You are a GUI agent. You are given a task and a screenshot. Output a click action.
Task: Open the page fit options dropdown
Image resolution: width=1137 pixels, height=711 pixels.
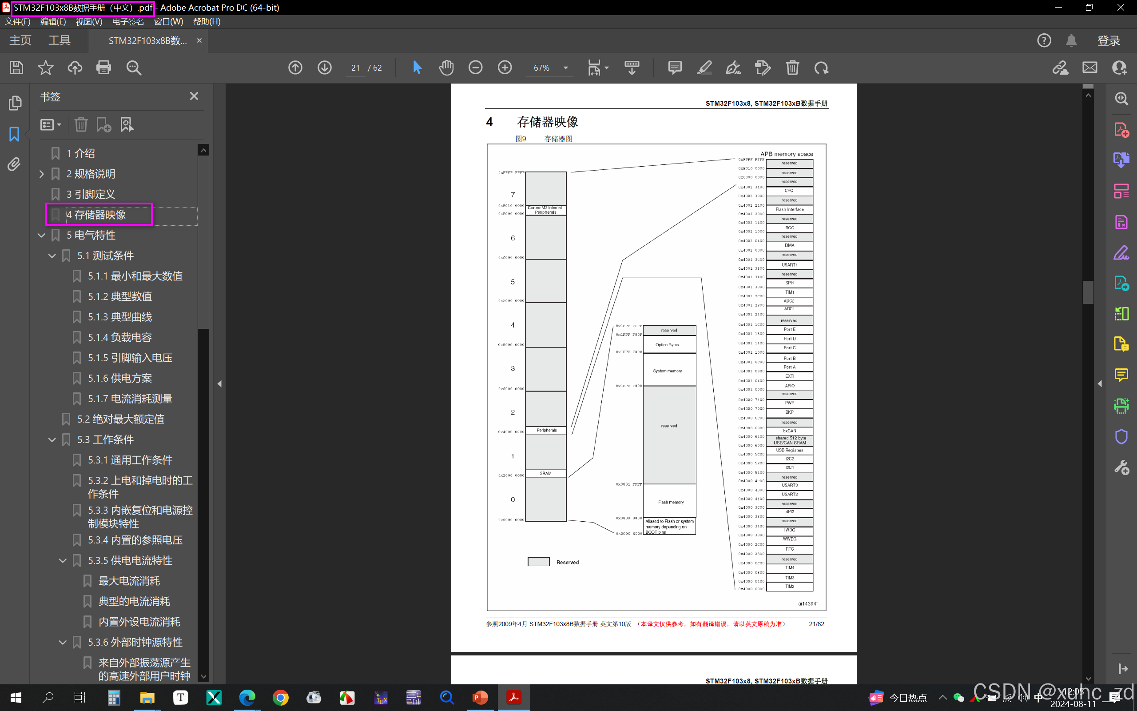point(598,68)
